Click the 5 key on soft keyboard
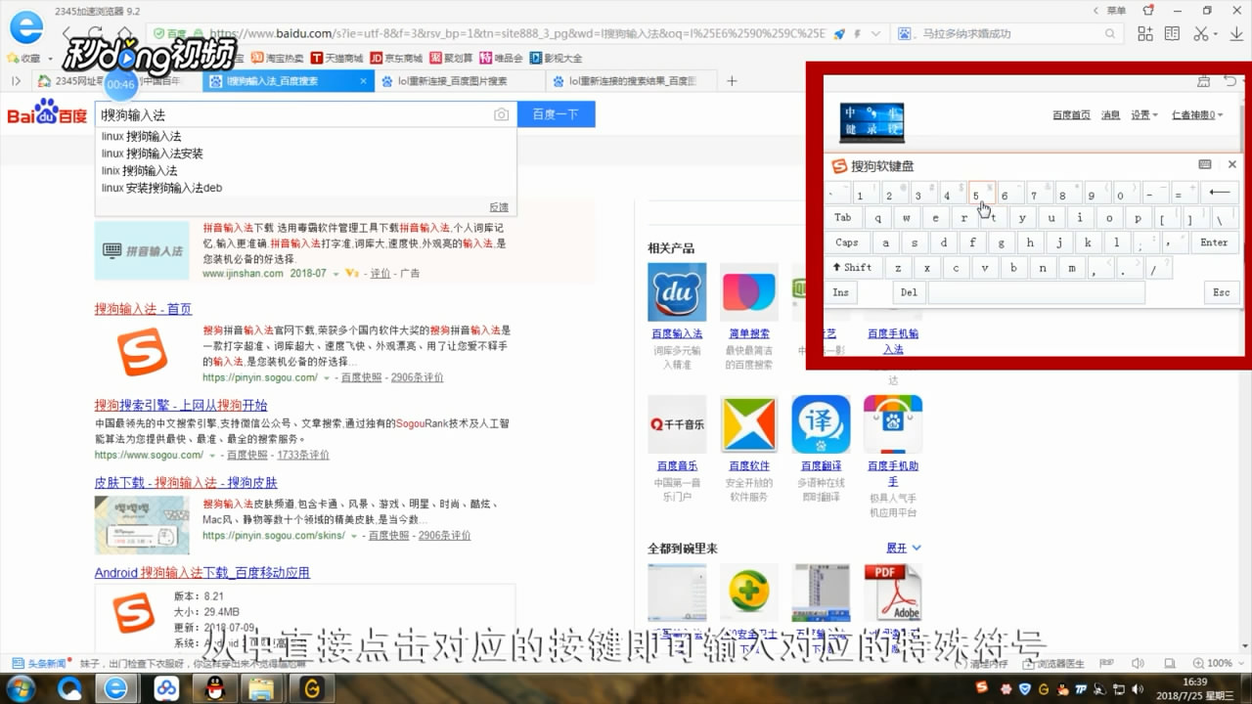 [x=982, y=193]
